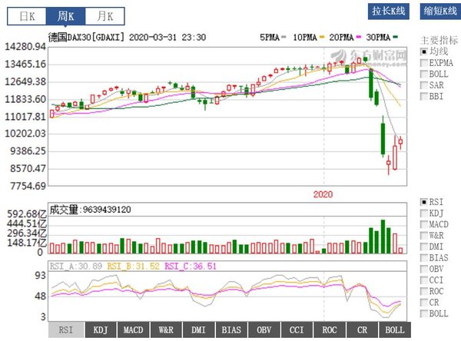Click the 缩短K线 button
This screenshot has width=461, height=341.
point(440,12)
